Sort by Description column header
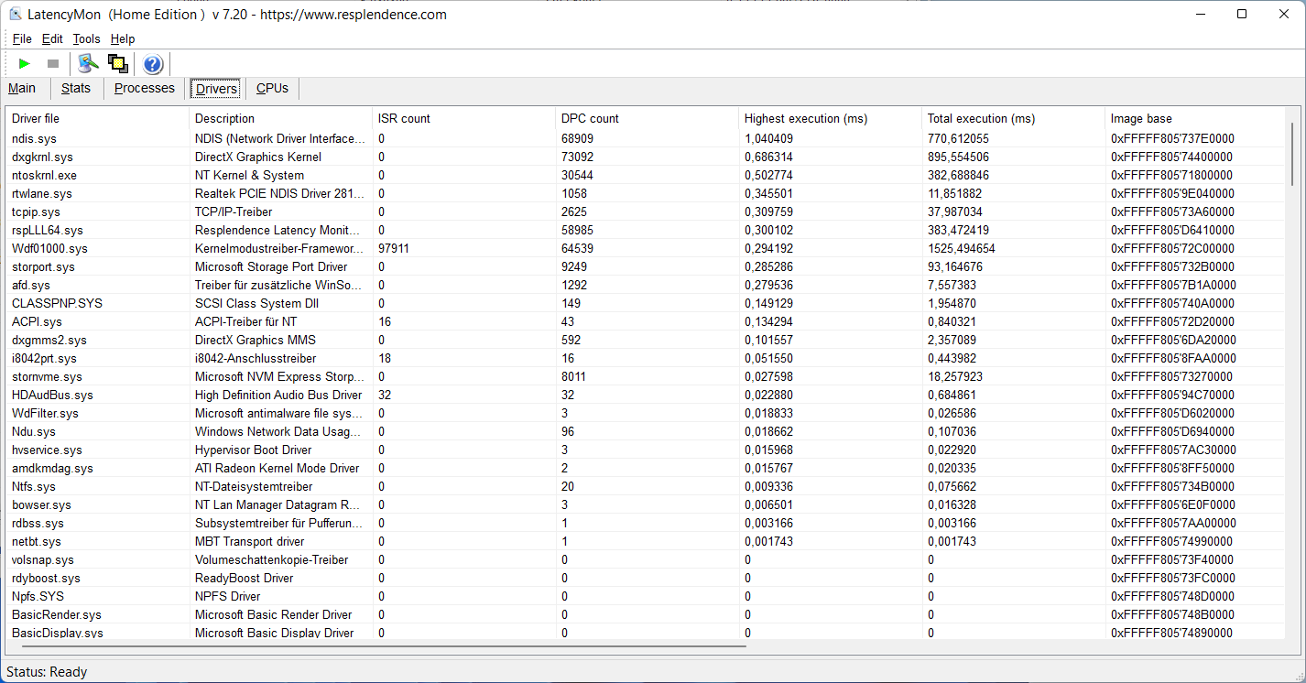The image size is (1306, 683). tap(281, 118)
